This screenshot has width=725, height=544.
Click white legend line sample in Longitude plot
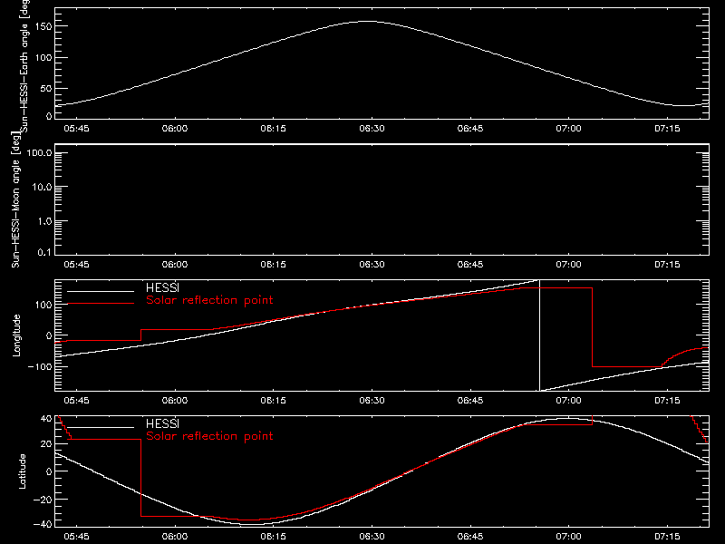101,291
